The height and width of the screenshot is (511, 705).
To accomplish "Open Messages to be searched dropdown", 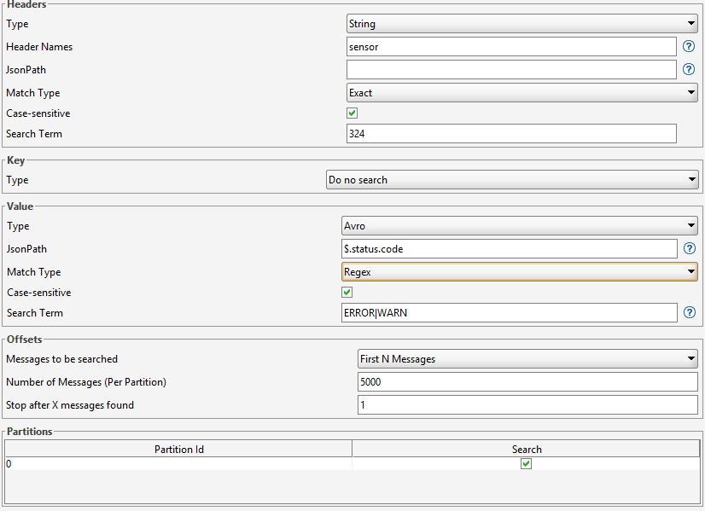I will coord(527,358).
